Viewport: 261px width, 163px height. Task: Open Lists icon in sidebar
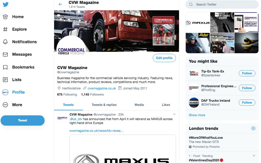5,80
